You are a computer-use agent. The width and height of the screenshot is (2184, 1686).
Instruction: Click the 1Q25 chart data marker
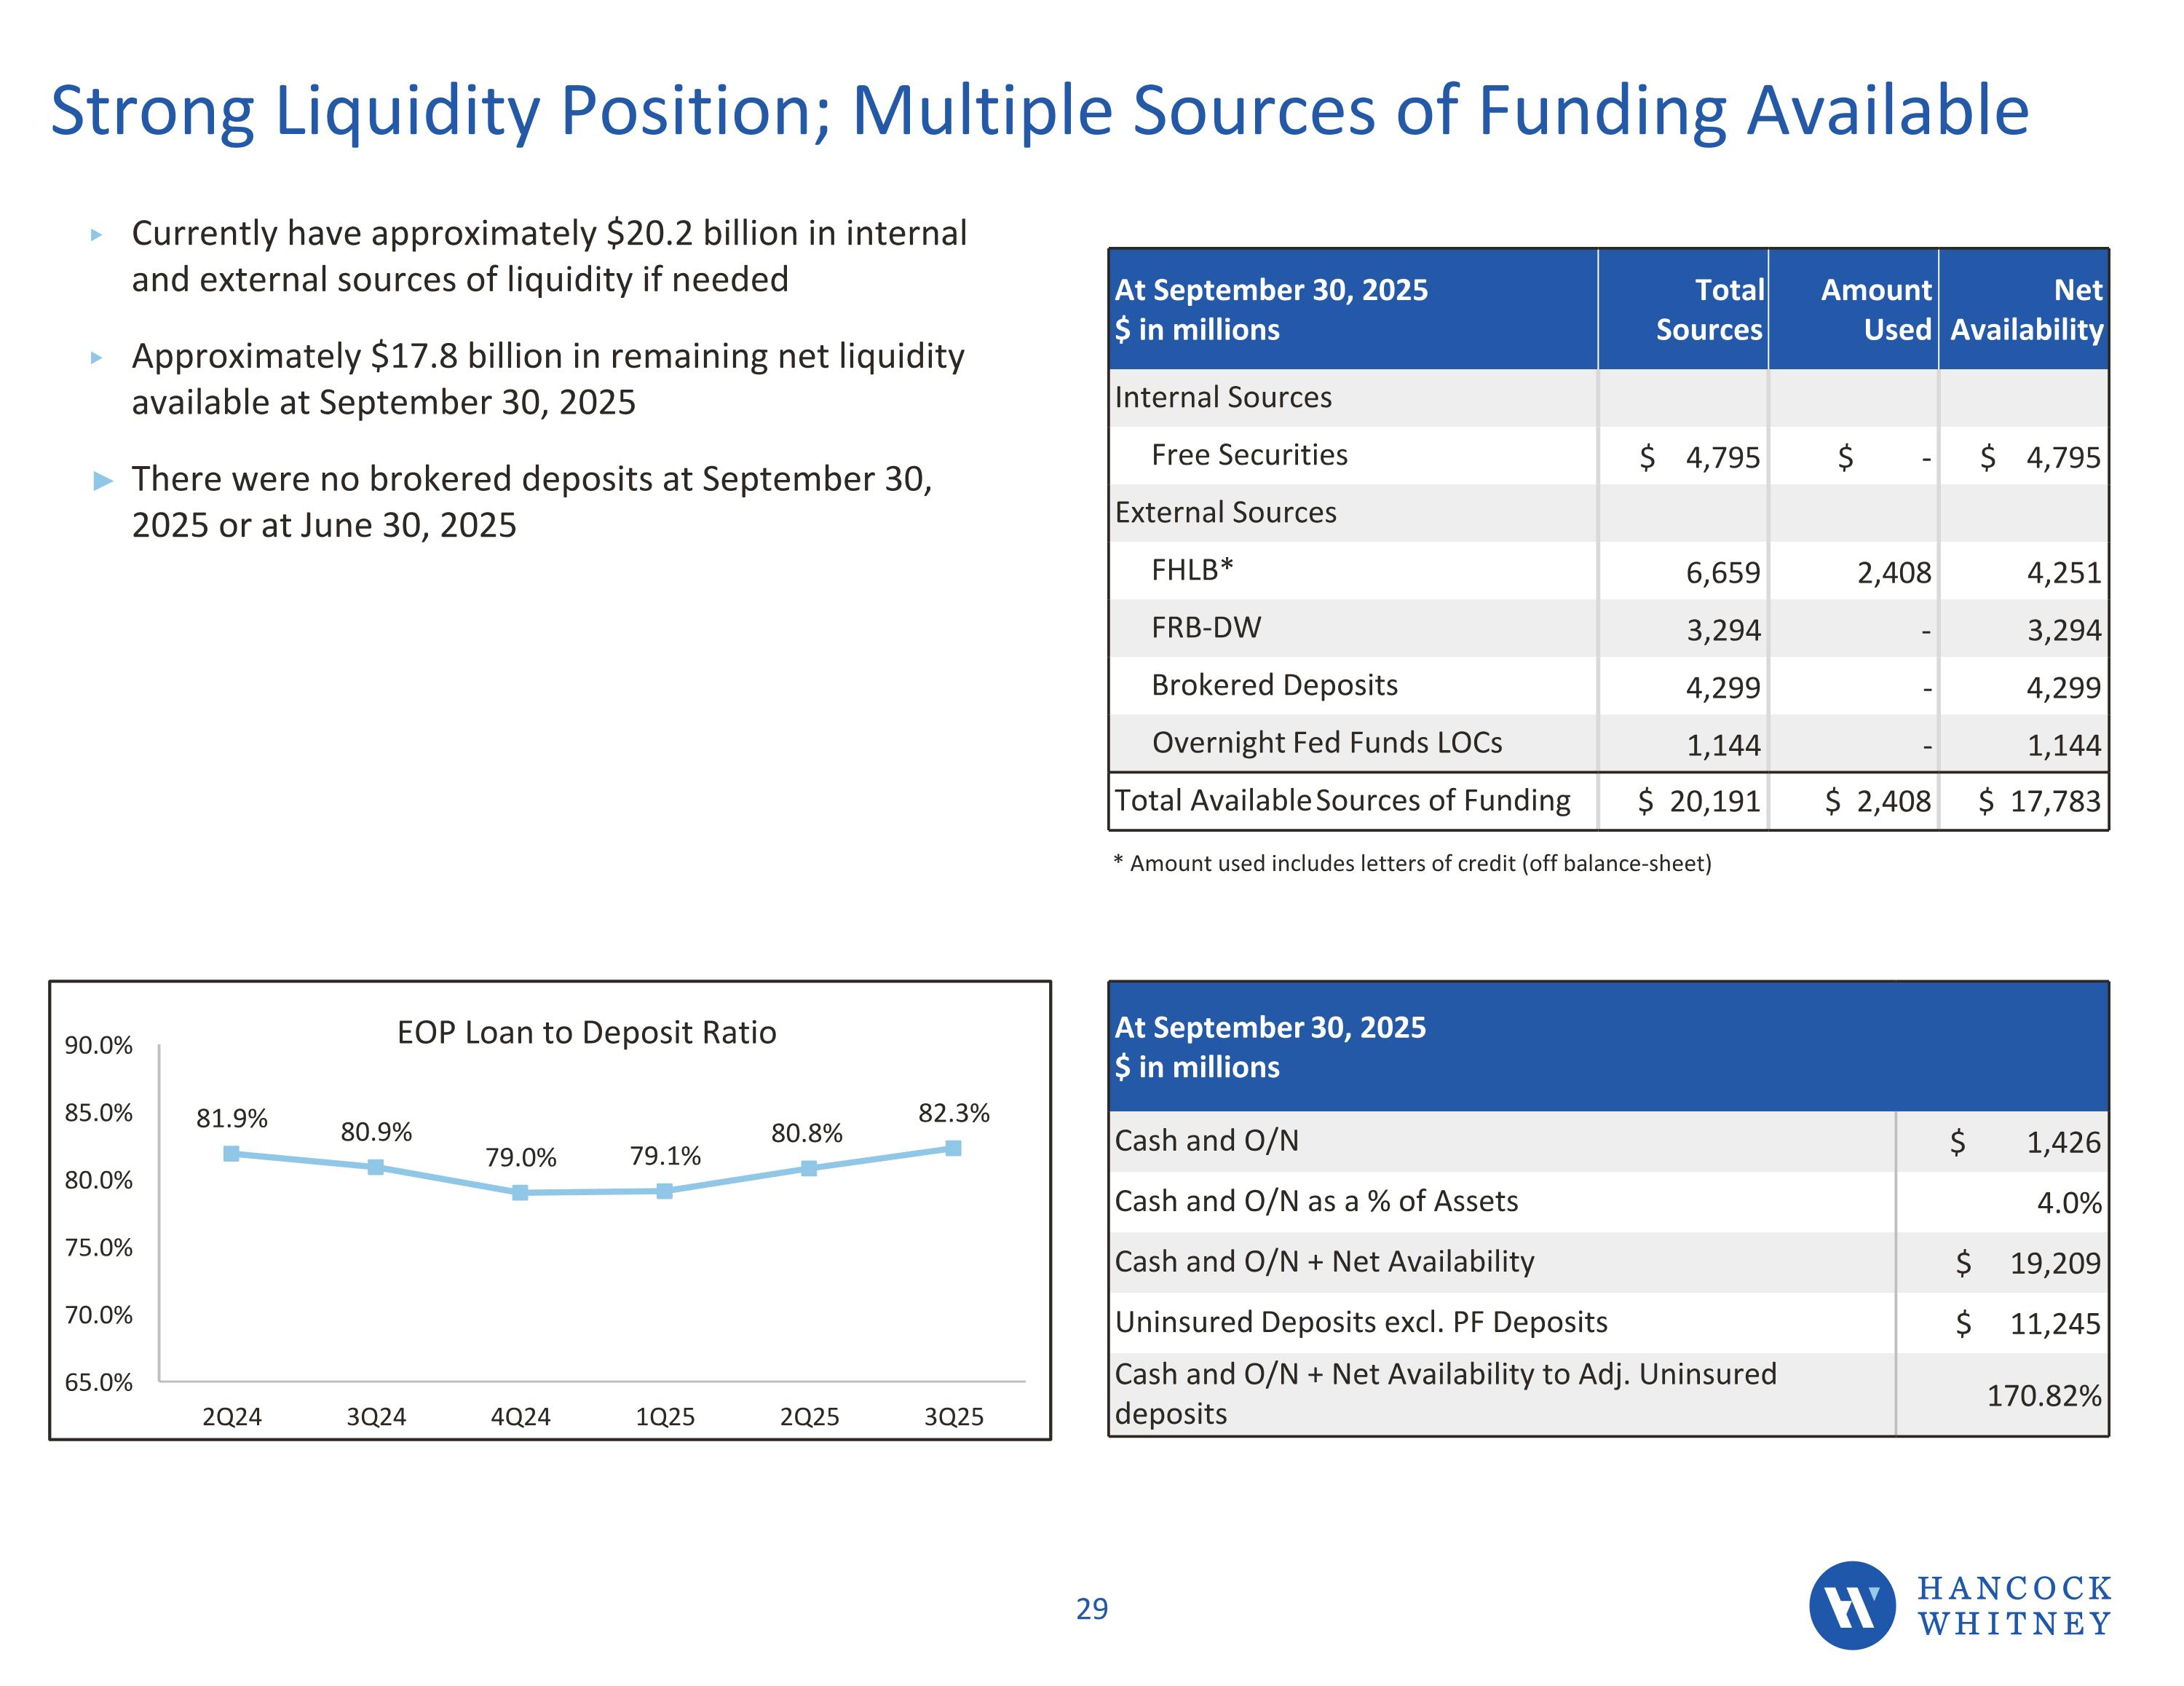click(x=665, y=1191)
